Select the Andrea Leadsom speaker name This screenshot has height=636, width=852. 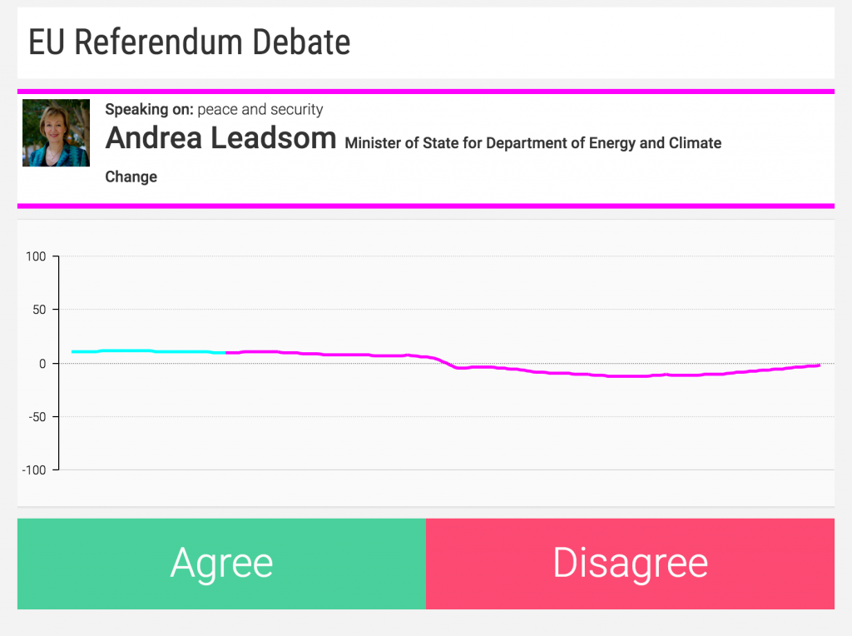(220, 139)
